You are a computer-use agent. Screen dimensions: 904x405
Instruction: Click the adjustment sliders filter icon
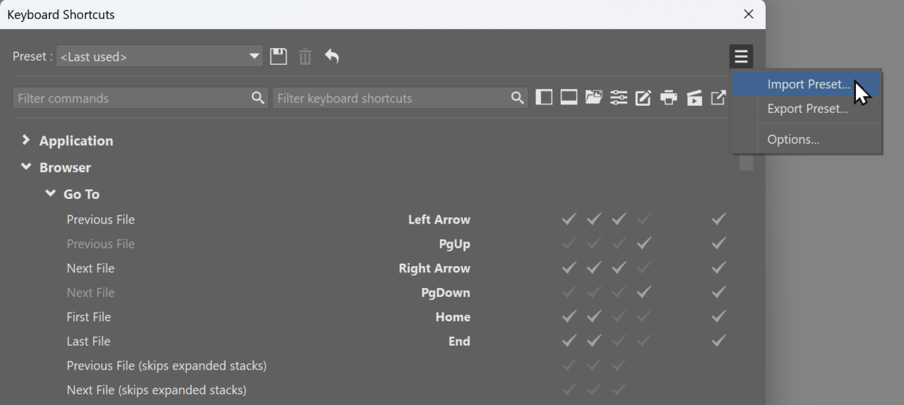[x=619, y=97]
